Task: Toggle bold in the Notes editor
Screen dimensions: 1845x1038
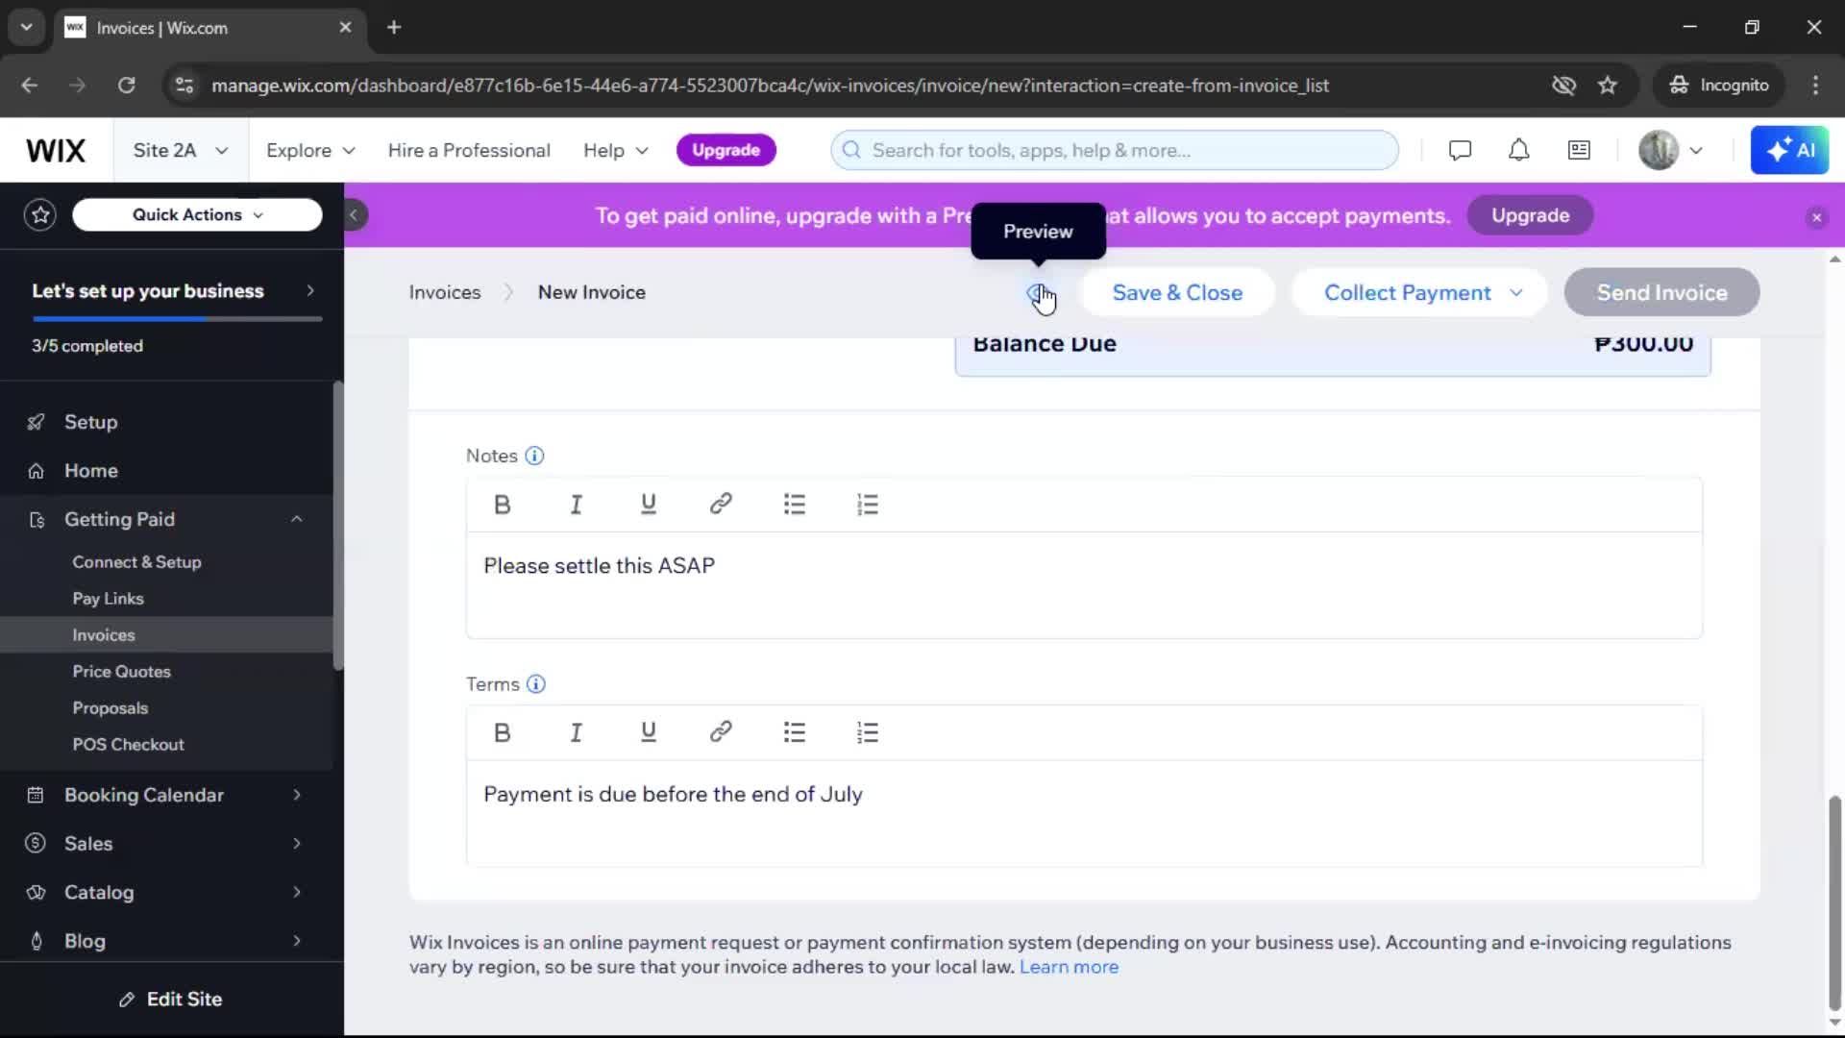Action: 502,505
